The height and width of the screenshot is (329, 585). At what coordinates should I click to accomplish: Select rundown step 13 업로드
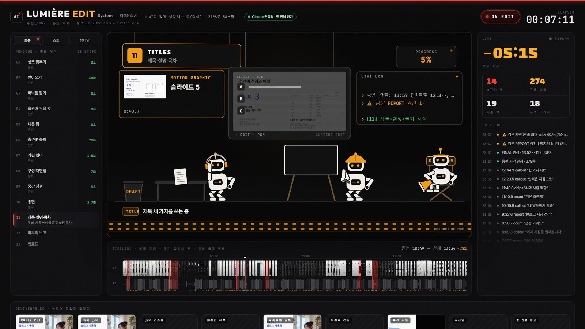pyautogui.click(x=56, y=244)
